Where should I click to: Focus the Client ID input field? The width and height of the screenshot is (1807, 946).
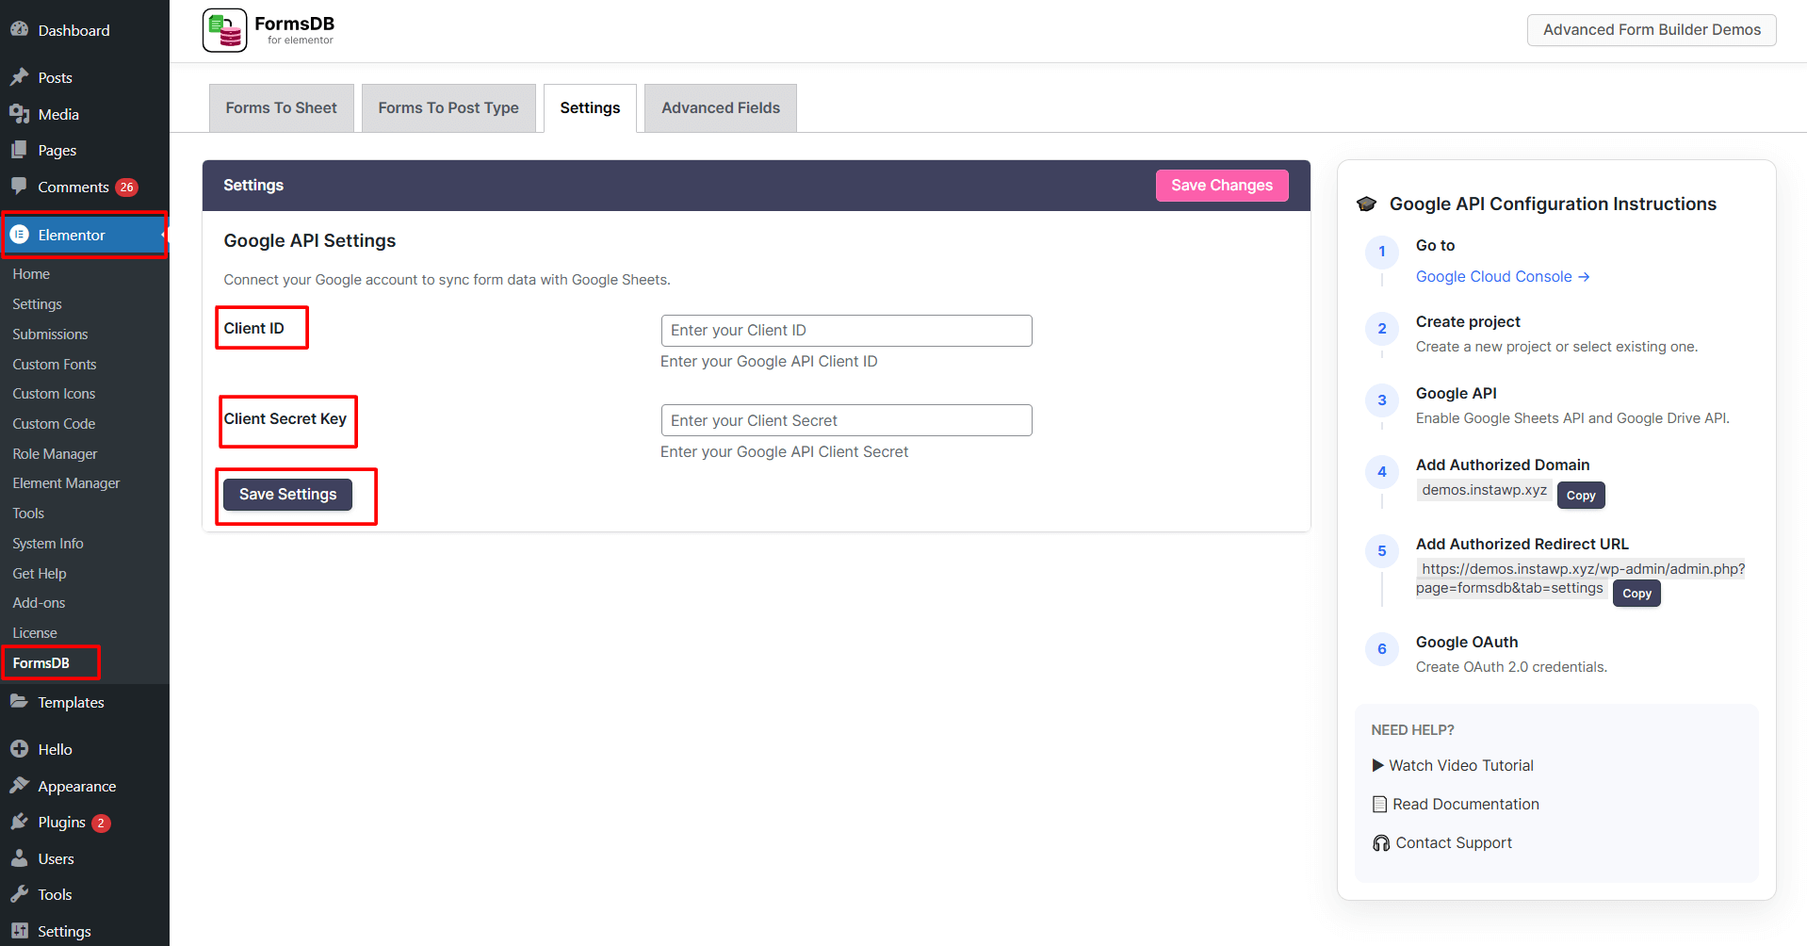tap(846, 331)
